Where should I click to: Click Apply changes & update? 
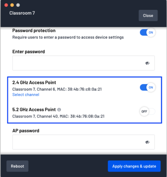[134, 166]
